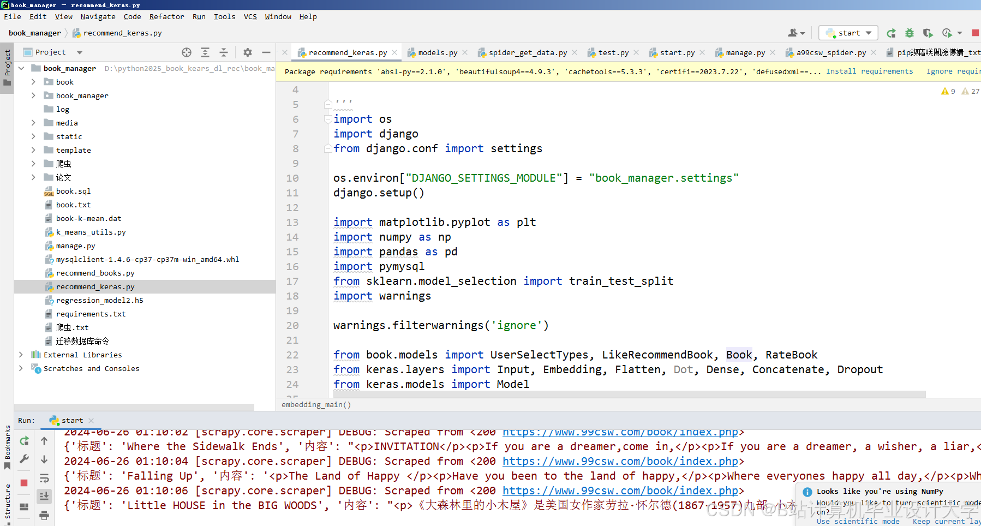Collapse all items in Project panel
The image size is (981, 526).
[224, 52]
